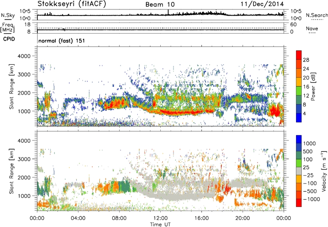Click the green positive-velocity patch near 08:00 UT

coord(125,187)
